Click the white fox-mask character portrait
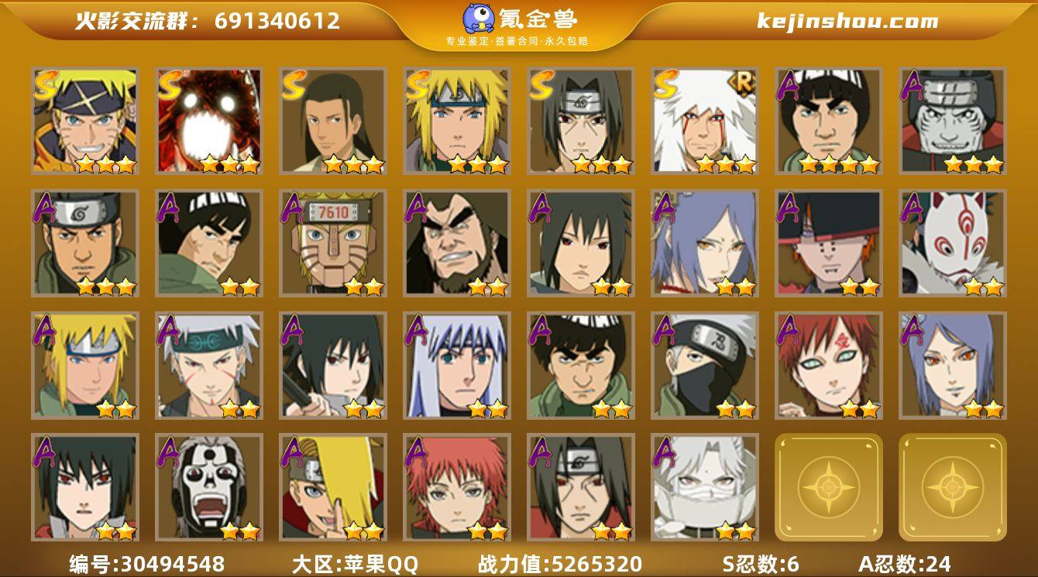This screenshot has height=577, width=1038. pos(953,243)
